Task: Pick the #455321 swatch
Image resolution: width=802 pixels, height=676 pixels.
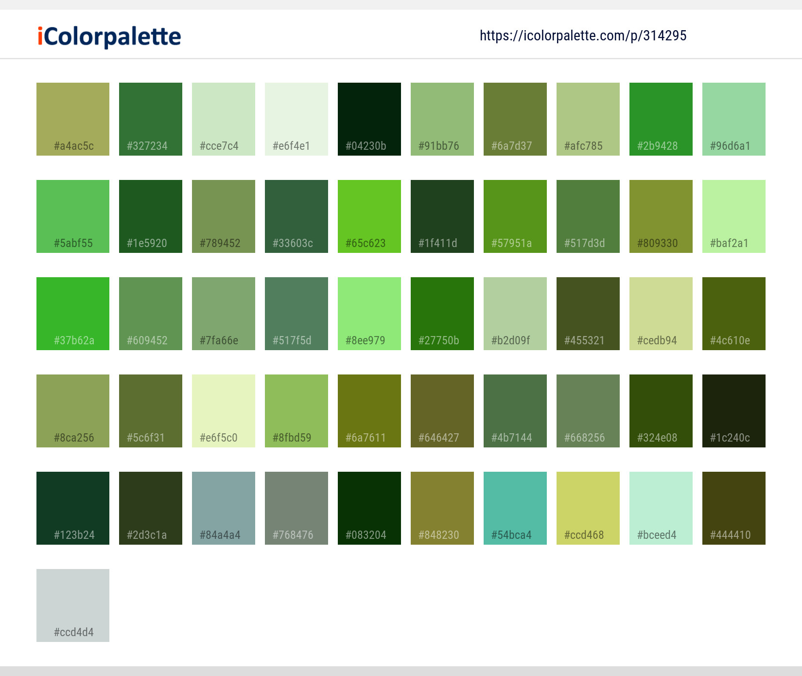Action: (588, 314)
